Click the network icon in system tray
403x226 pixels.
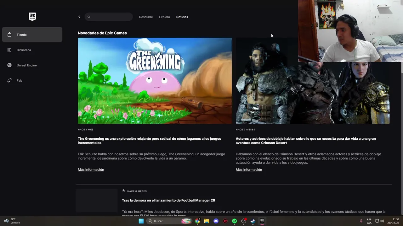coord(377,221)
